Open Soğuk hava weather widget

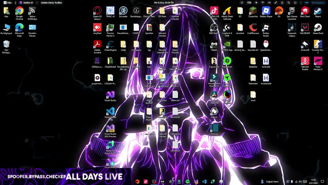[x=270, y=182]
